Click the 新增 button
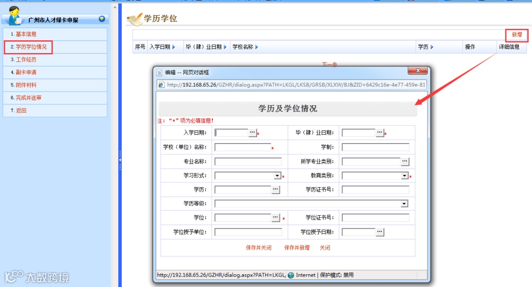This screenshot has width=532, height=287. tap(517, 34)
